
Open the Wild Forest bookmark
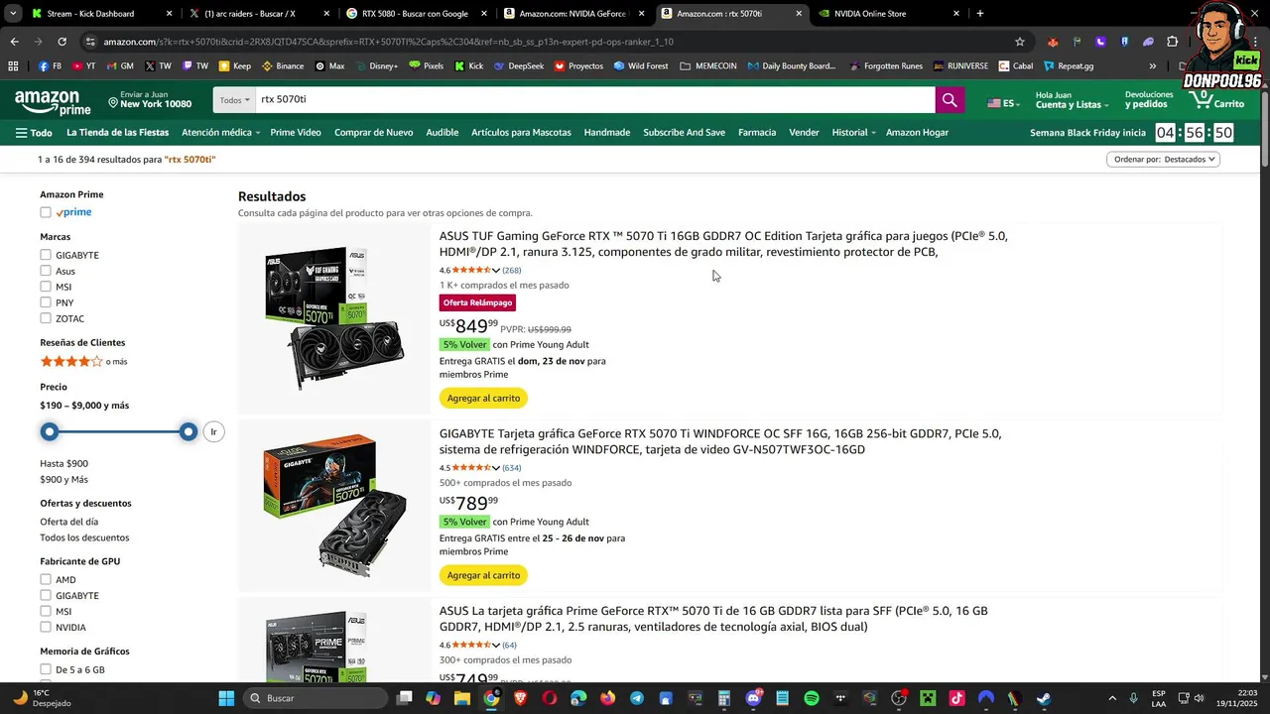click(x=641, y=66)
